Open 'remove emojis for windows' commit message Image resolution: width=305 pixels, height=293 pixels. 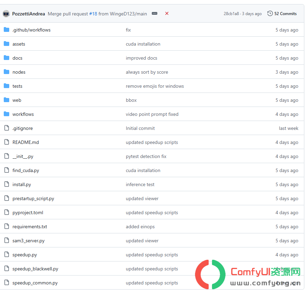(x=155, y=86)
